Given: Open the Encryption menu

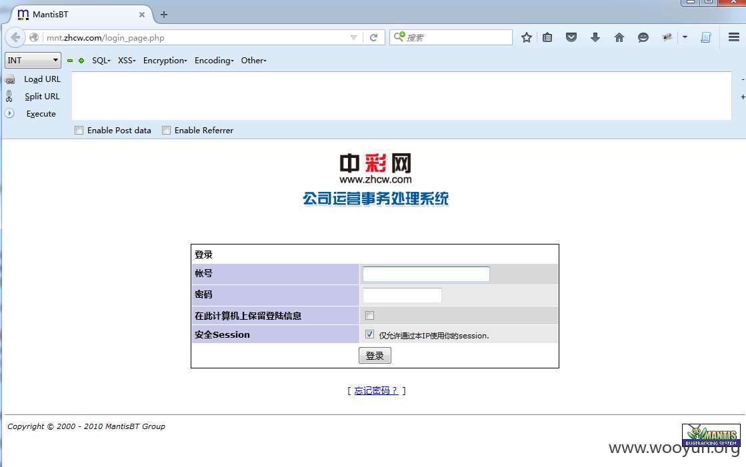Looking at the screenshot, I should (165, 61).
